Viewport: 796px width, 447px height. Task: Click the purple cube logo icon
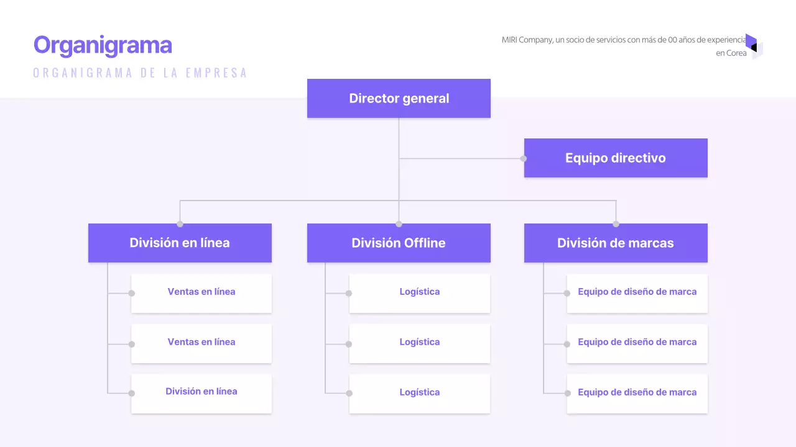coord(753,47)
